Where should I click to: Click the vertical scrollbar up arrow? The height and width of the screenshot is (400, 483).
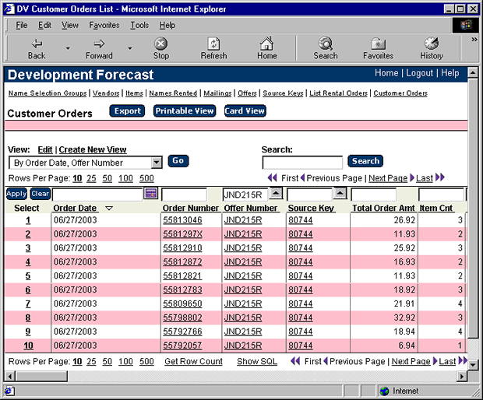[x=473, y=73]
